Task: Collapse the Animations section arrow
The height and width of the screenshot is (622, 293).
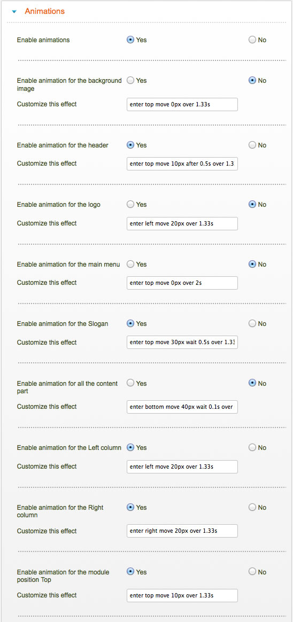Action: (14, 12)
